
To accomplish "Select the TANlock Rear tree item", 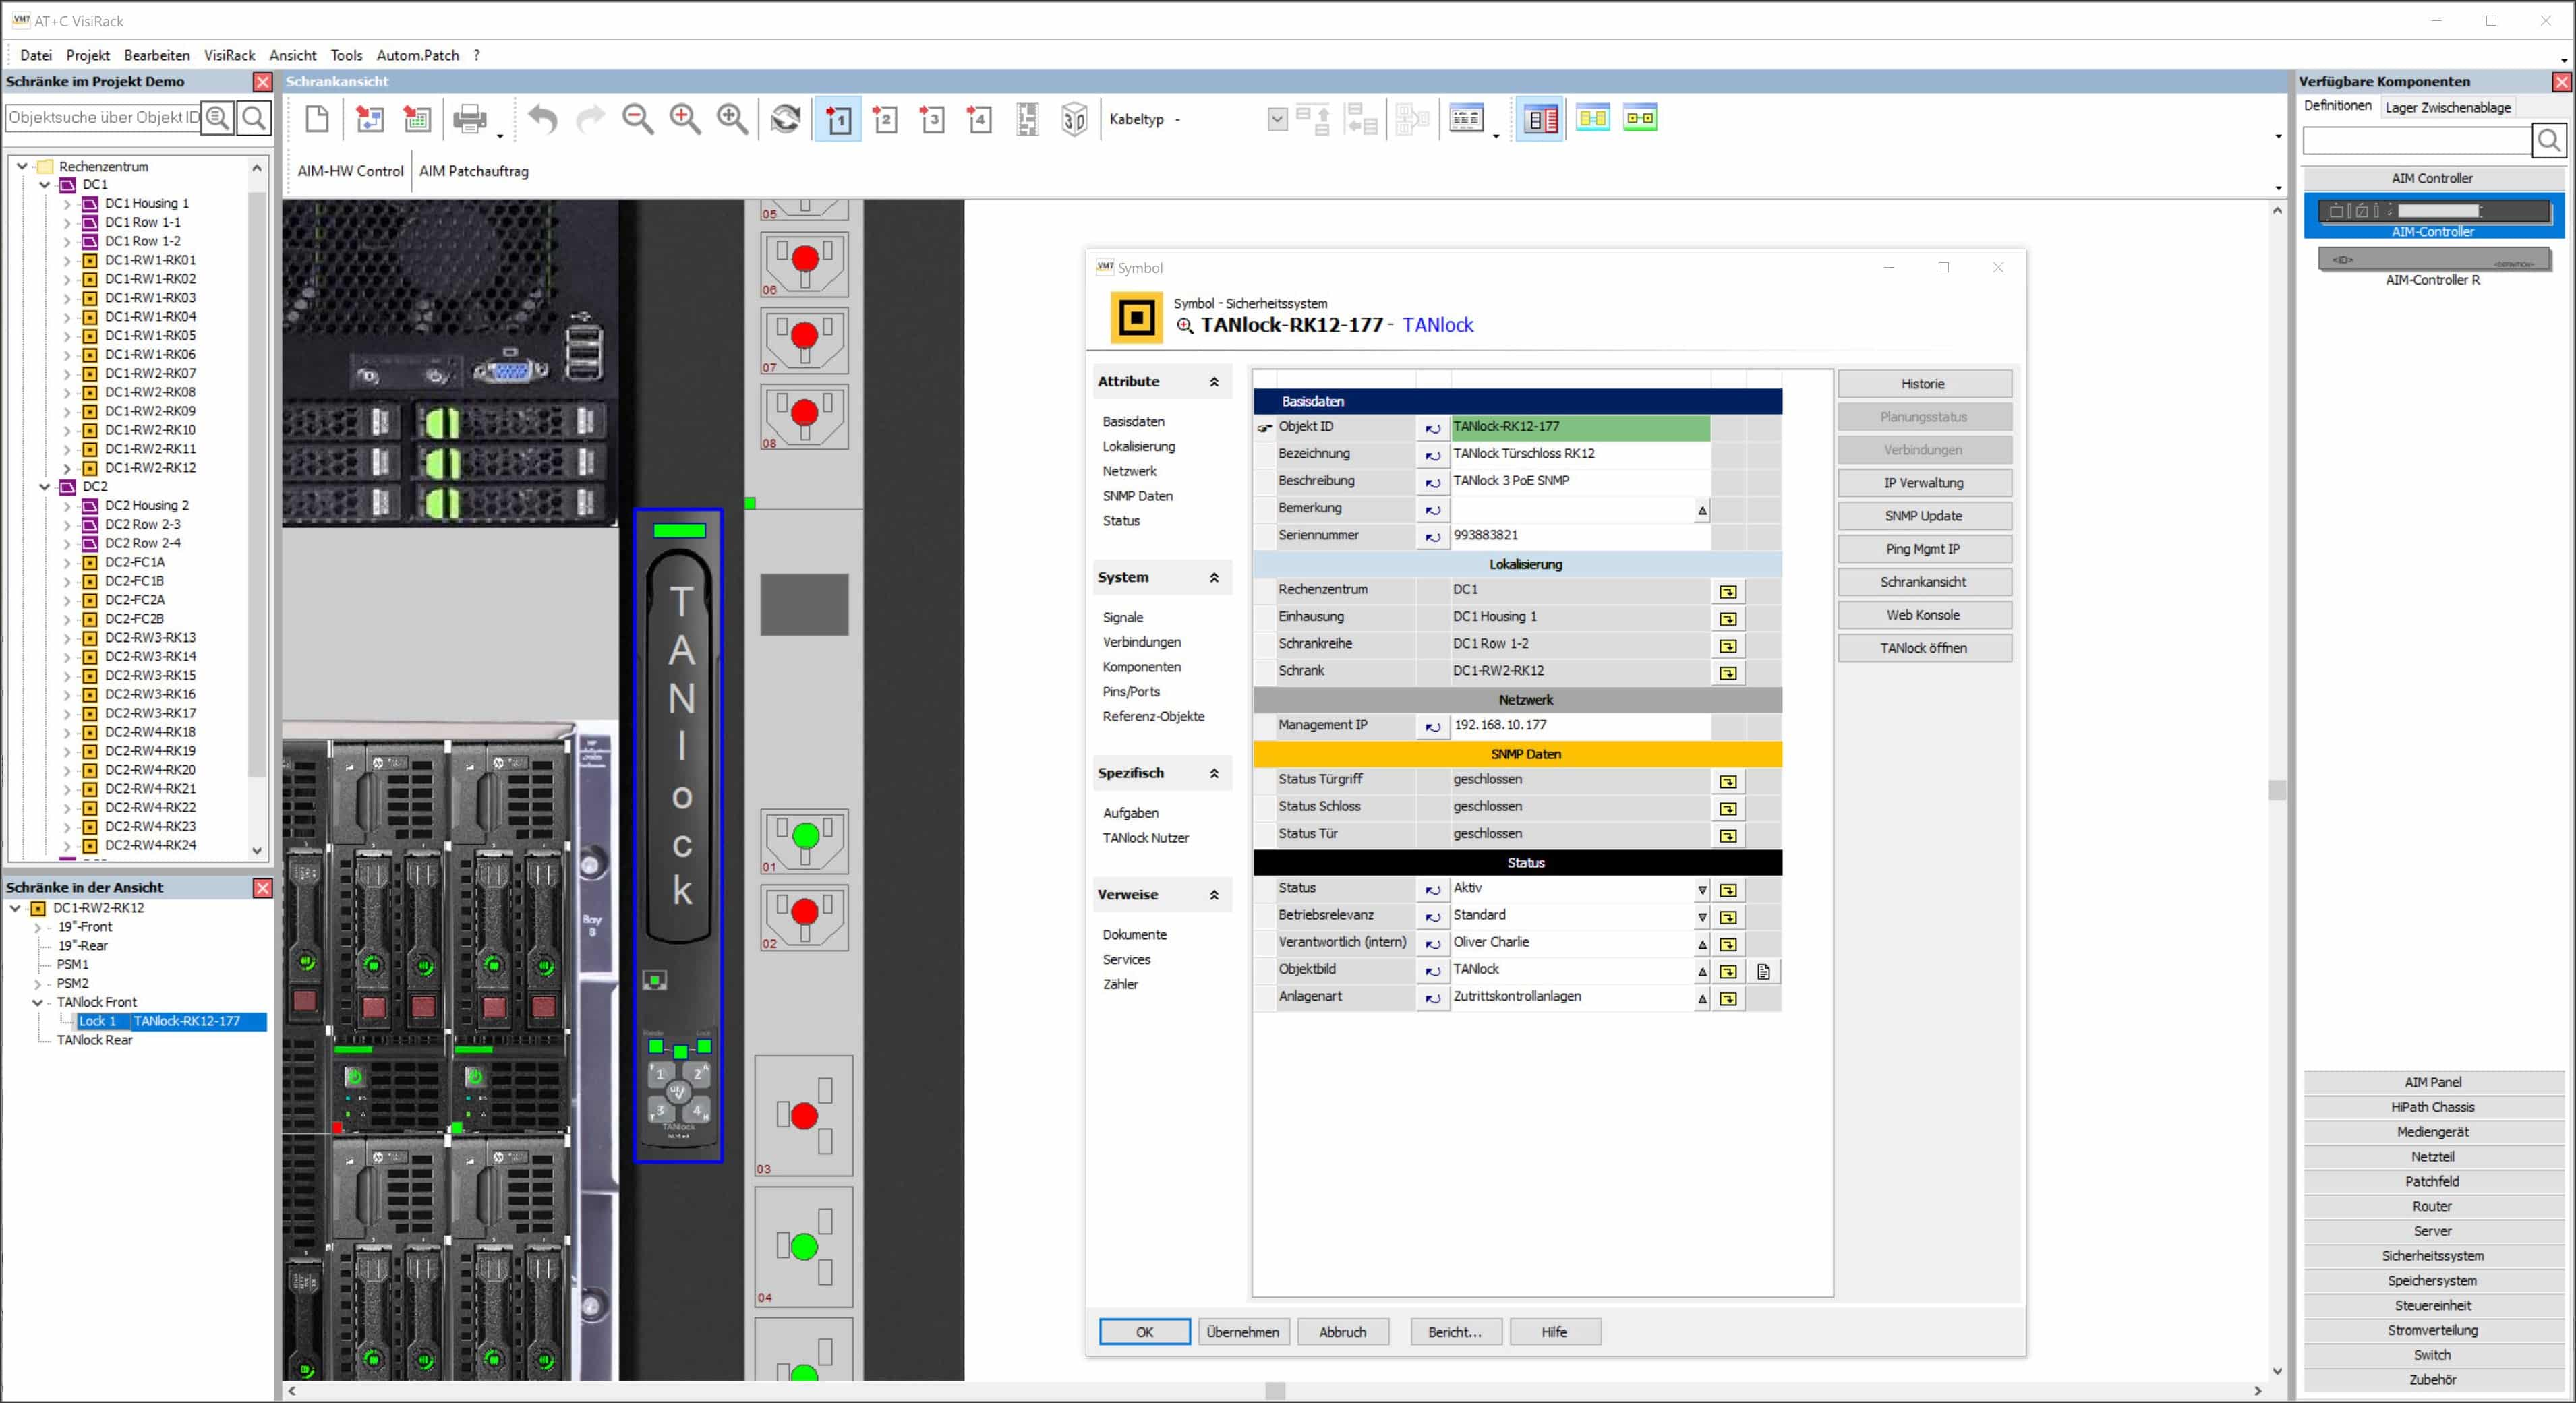I will pos(94,1040).
